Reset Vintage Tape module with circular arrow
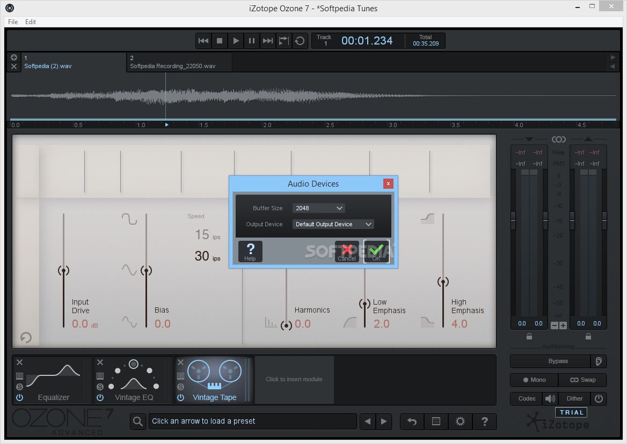The width and height of the screenshot is (627, 444). [26, 337]
